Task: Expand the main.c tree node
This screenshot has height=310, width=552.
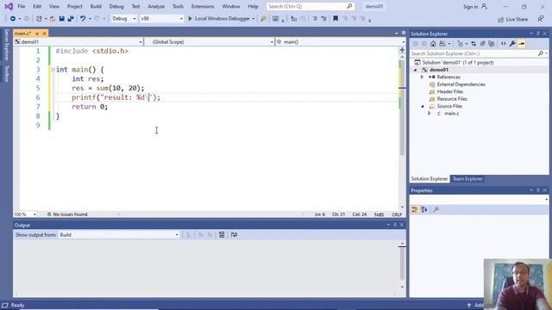Action: [x=430, y=114]
